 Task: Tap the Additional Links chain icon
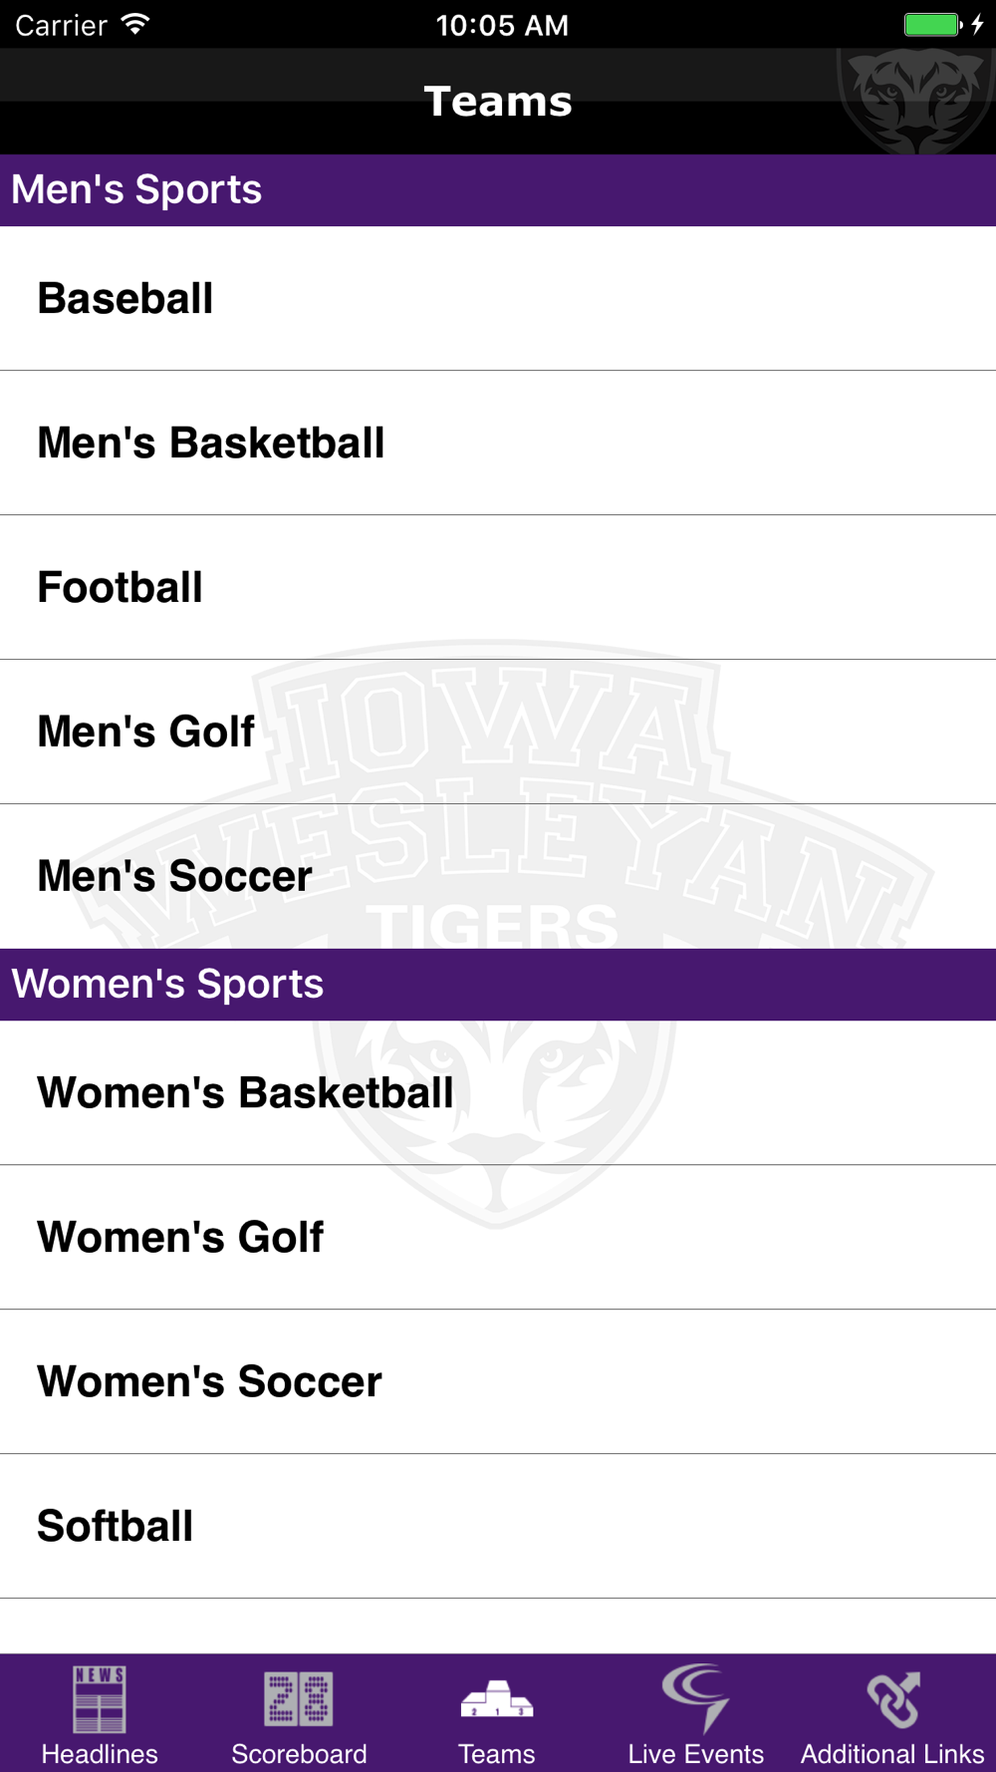[x=892, y=1698]
